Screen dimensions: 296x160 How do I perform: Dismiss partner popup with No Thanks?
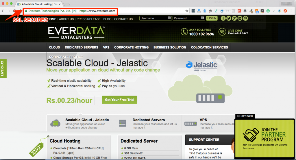point(245,116)
